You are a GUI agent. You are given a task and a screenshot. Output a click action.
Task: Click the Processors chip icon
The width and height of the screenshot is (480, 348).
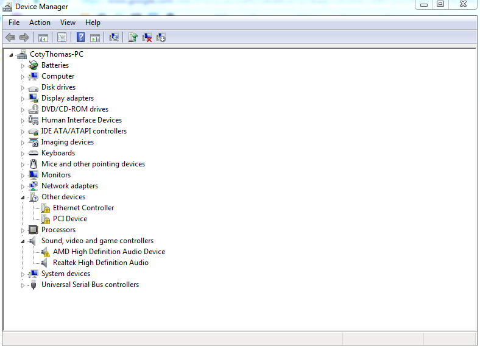[33, 230]
